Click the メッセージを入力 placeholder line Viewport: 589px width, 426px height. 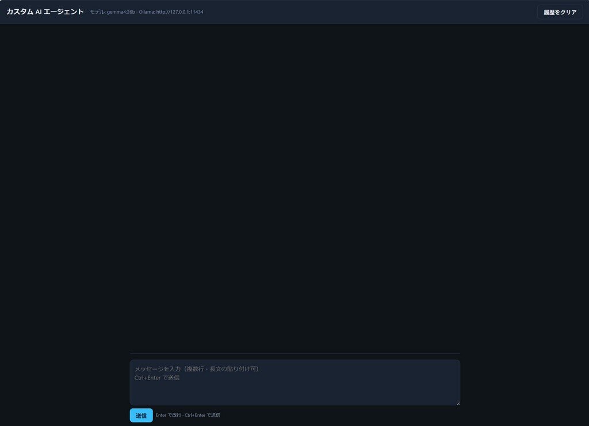coord(197,369)
